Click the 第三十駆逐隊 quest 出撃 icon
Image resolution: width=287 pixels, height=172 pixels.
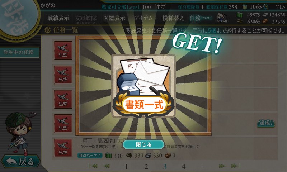pyautogui.click(x=63, y=148)
